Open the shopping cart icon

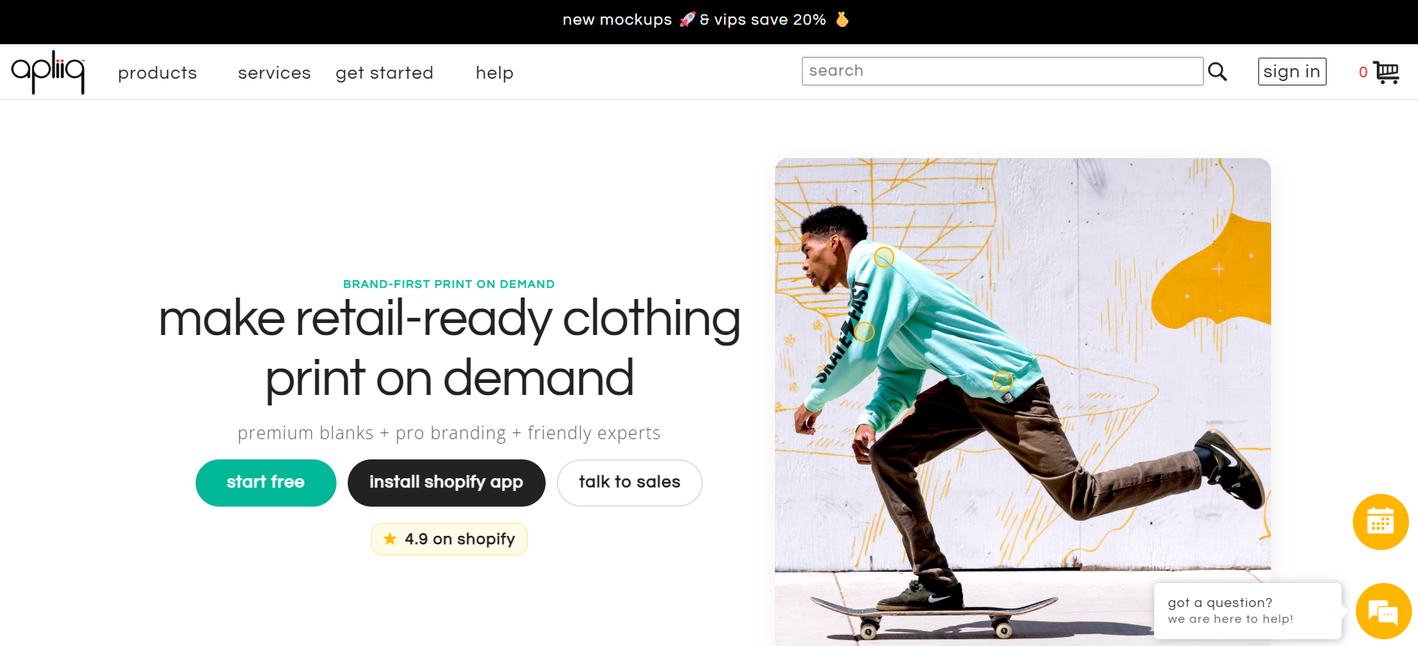[1386, 73]
